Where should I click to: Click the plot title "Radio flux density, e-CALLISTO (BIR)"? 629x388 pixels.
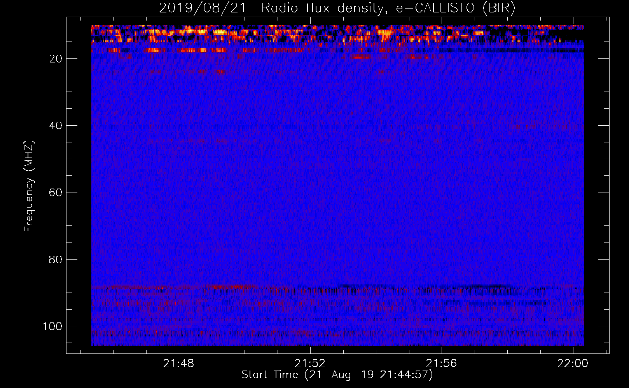388,8
